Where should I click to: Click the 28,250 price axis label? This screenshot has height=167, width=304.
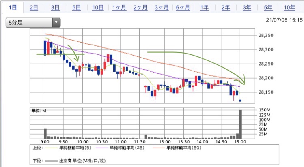coord(266,64)
